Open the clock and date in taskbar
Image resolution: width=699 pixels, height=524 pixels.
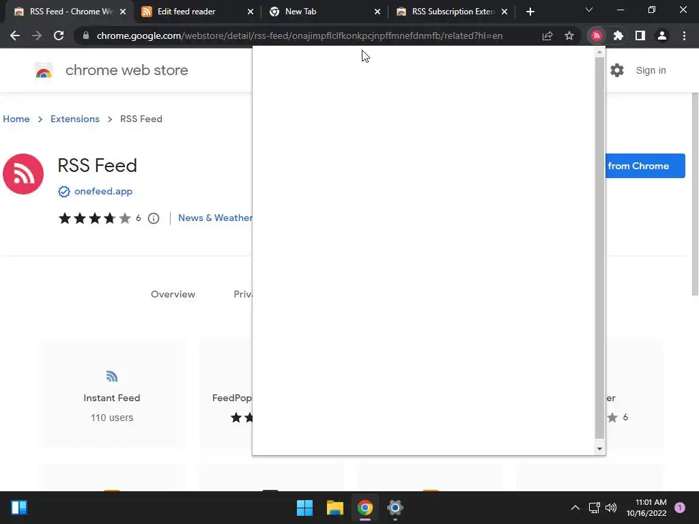tap(646, 508)
